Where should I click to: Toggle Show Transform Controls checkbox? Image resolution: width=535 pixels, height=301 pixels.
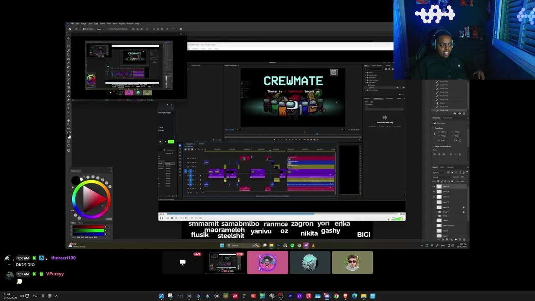108,29
